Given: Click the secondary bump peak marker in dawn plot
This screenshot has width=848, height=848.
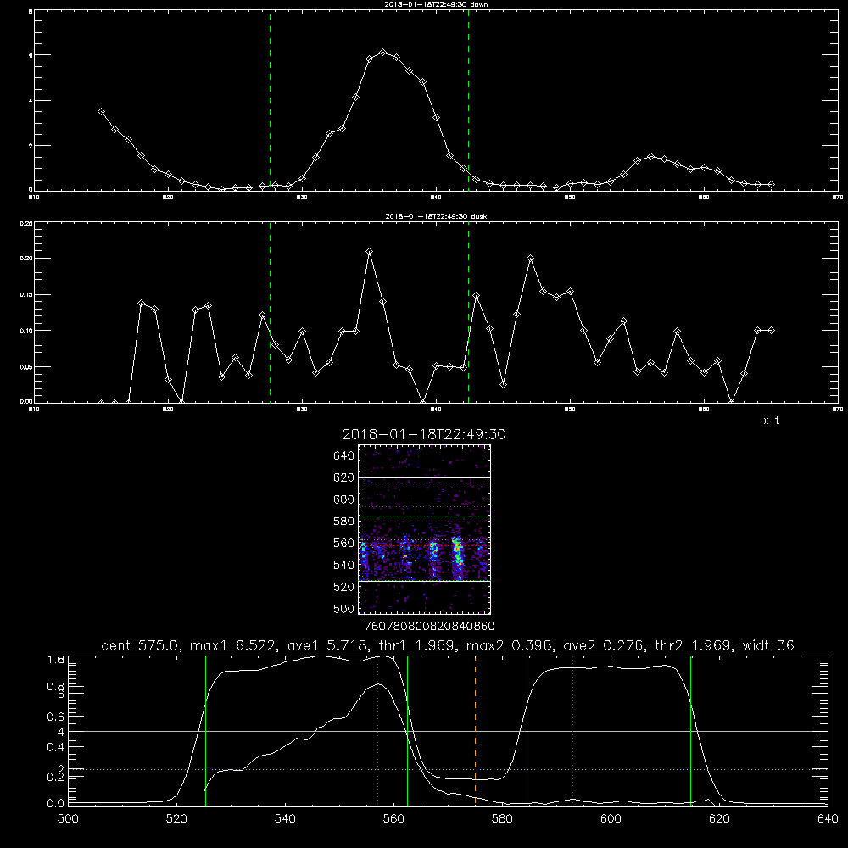Looking at the screenshot, I should [650, 156].
